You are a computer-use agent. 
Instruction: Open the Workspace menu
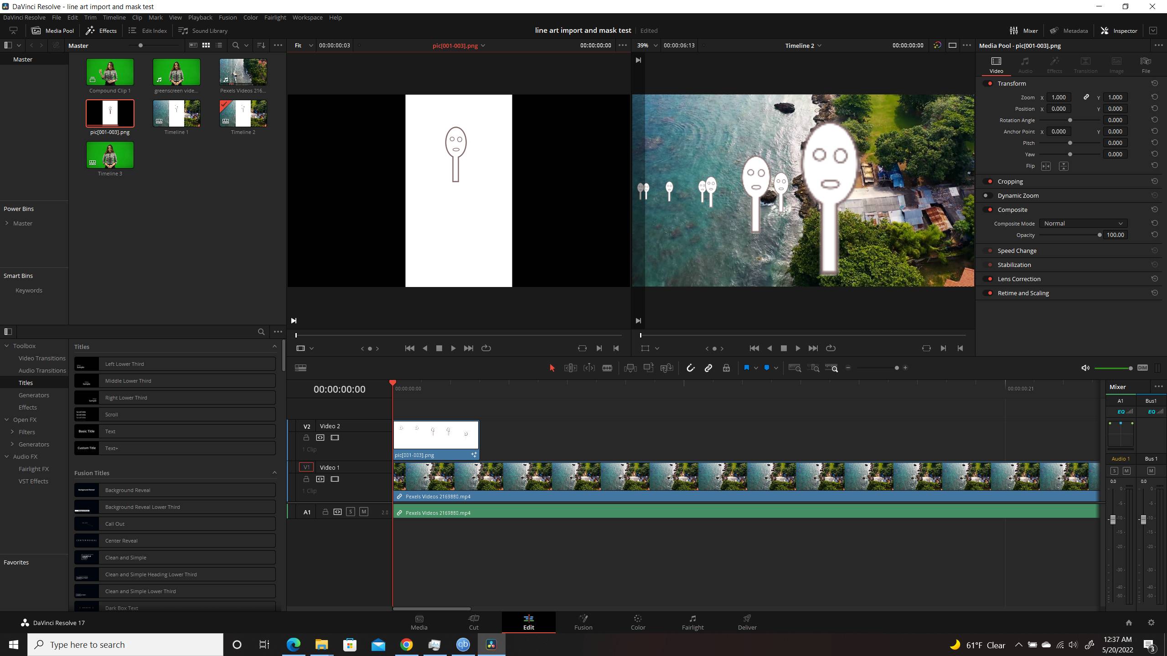point(307,17)
